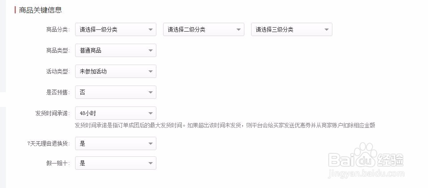
Task: Expand the 商品类型 dropdown showing 普通商品
Action: tap(115, 50)
